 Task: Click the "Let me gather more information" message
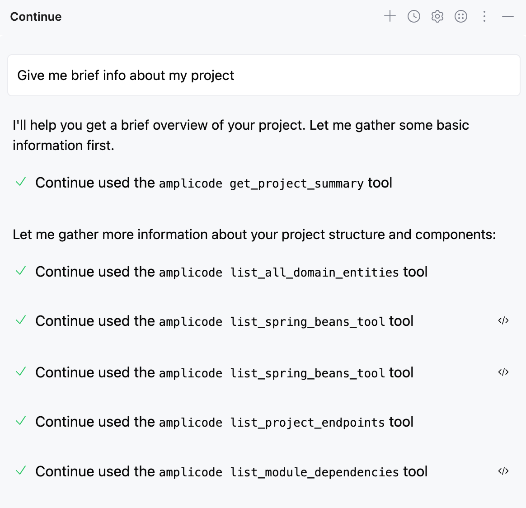coord(254,235)
